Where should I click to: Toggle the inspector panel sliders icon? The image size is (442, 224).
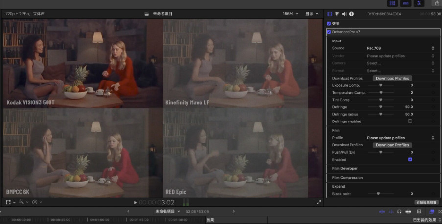419,3
